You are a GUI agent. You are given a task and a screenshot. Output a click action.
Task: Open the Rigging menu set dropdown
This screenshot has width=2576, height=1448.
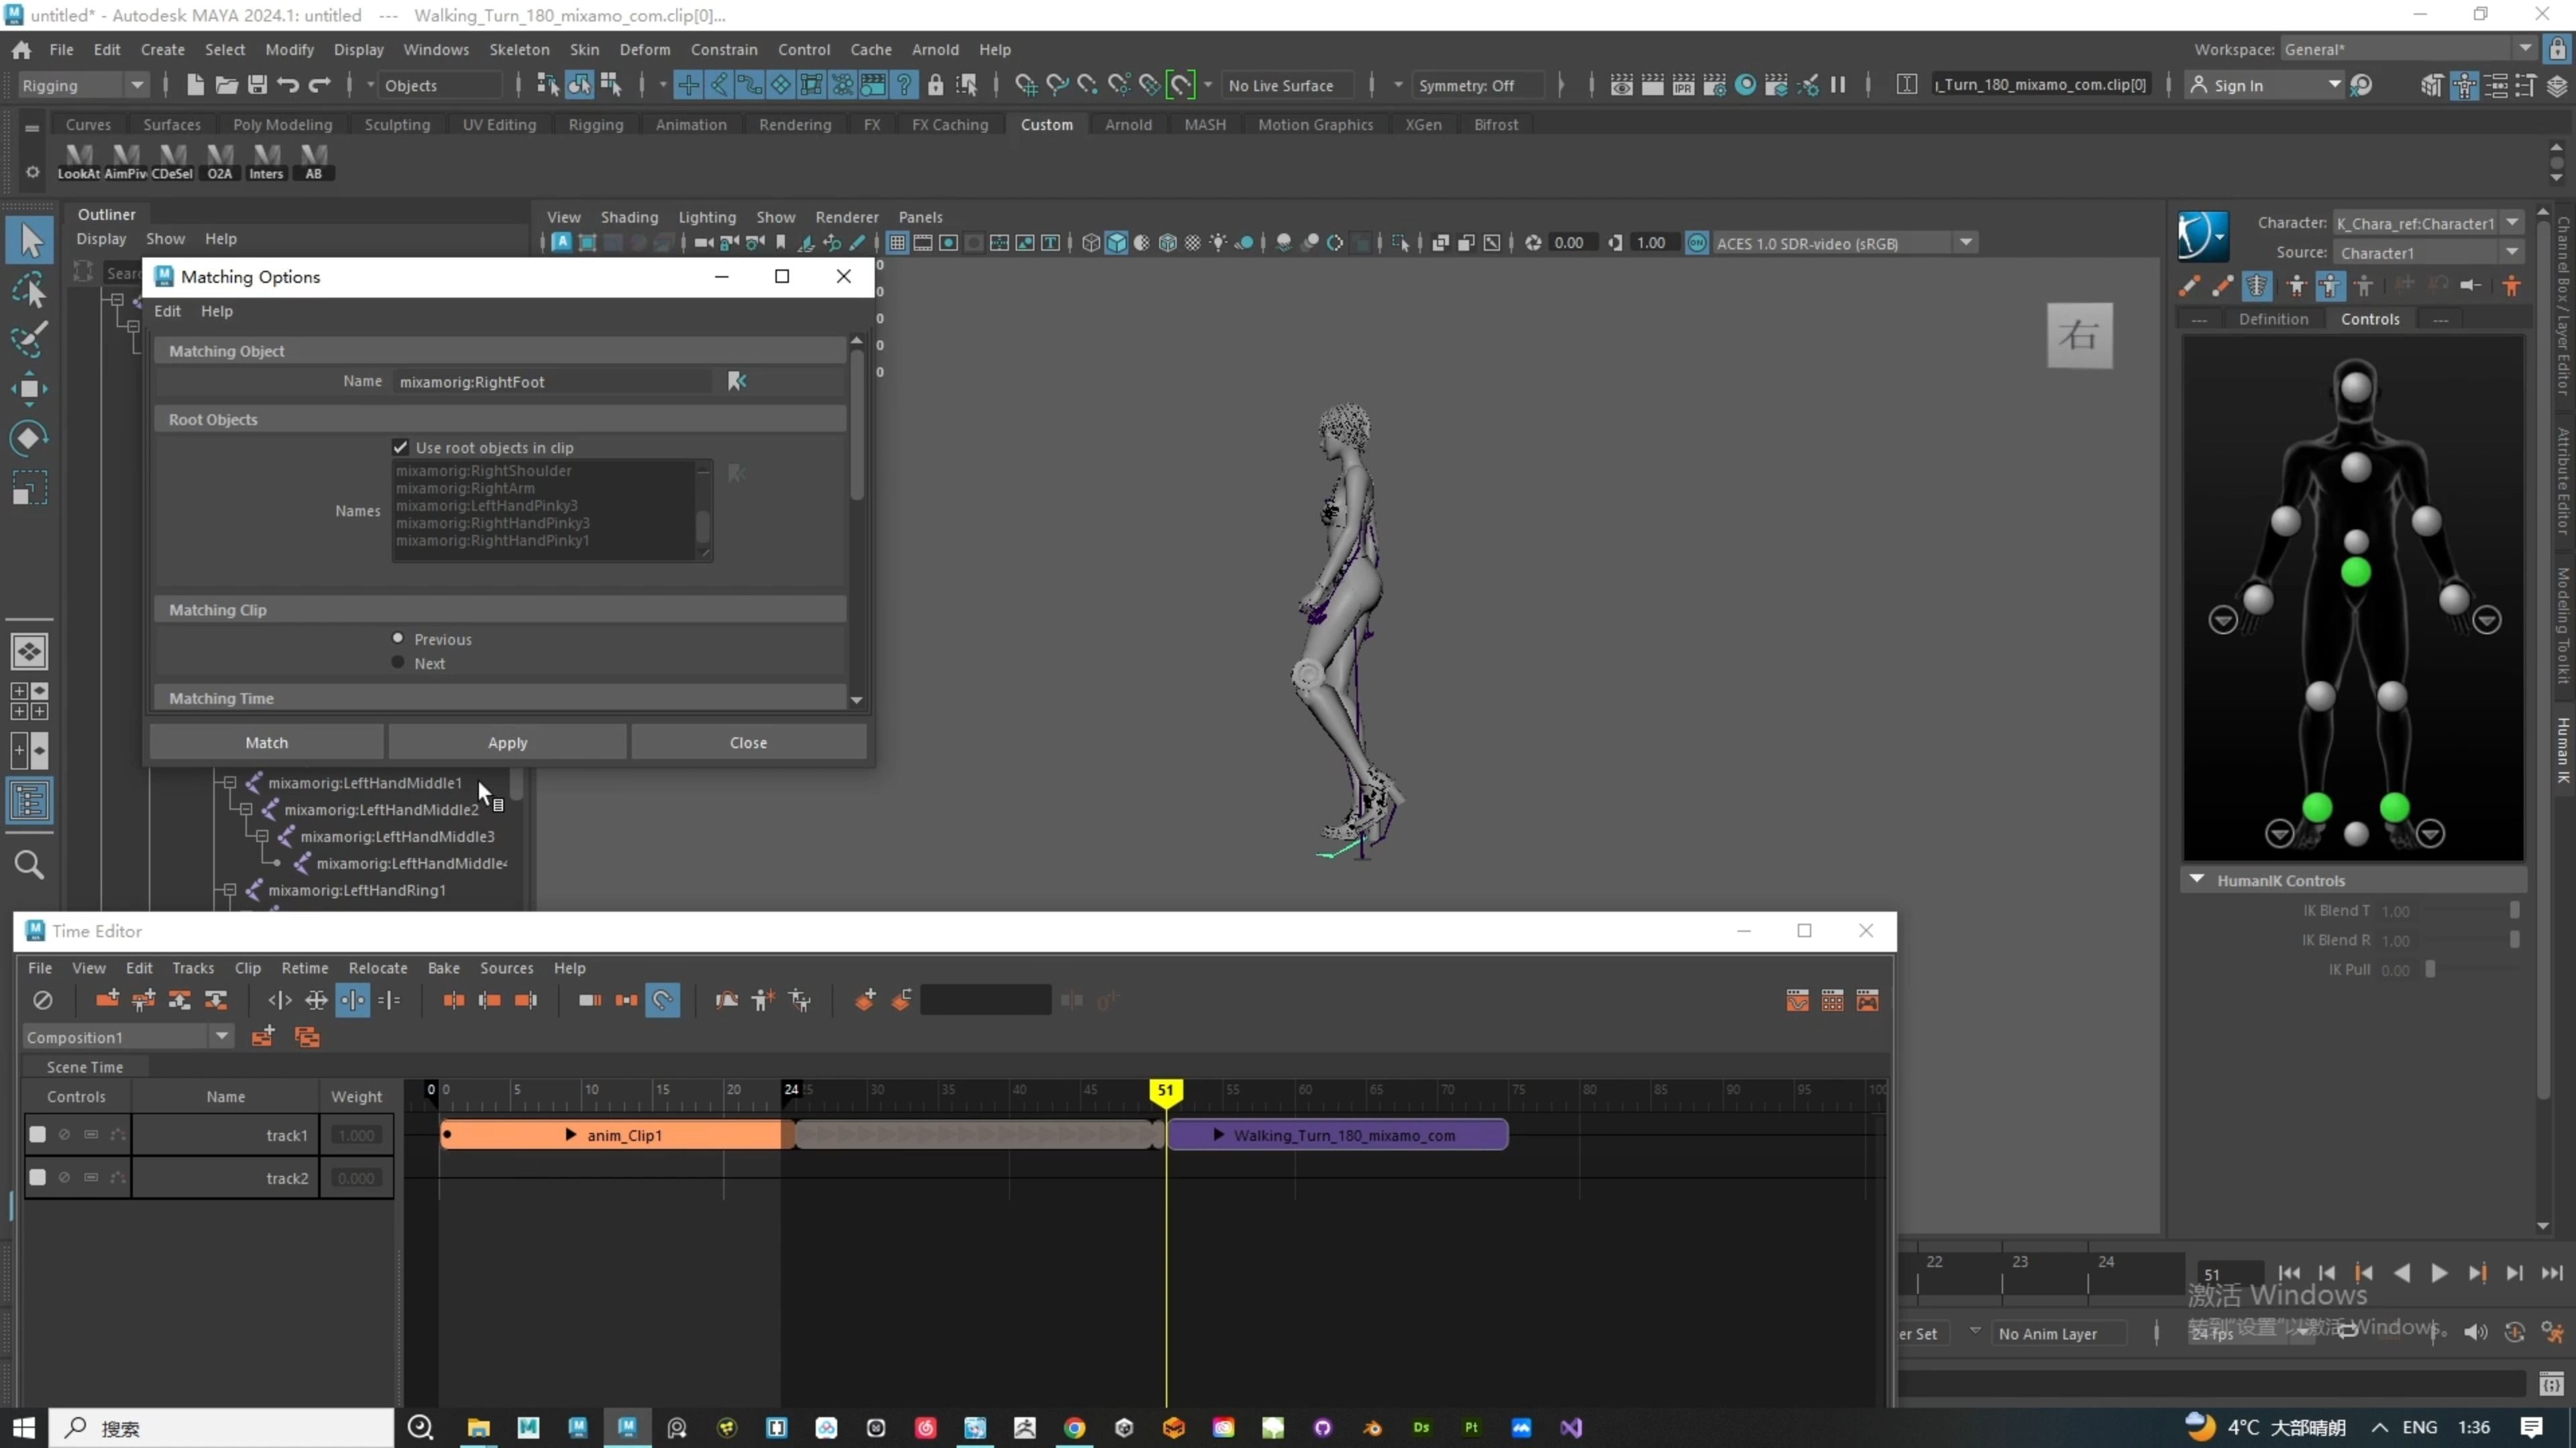(x=137, y=85)
